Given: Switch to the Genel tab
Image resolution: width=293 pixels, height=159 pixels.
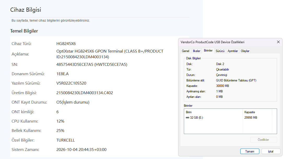Looking at the screenshot, I should point(186,51).
